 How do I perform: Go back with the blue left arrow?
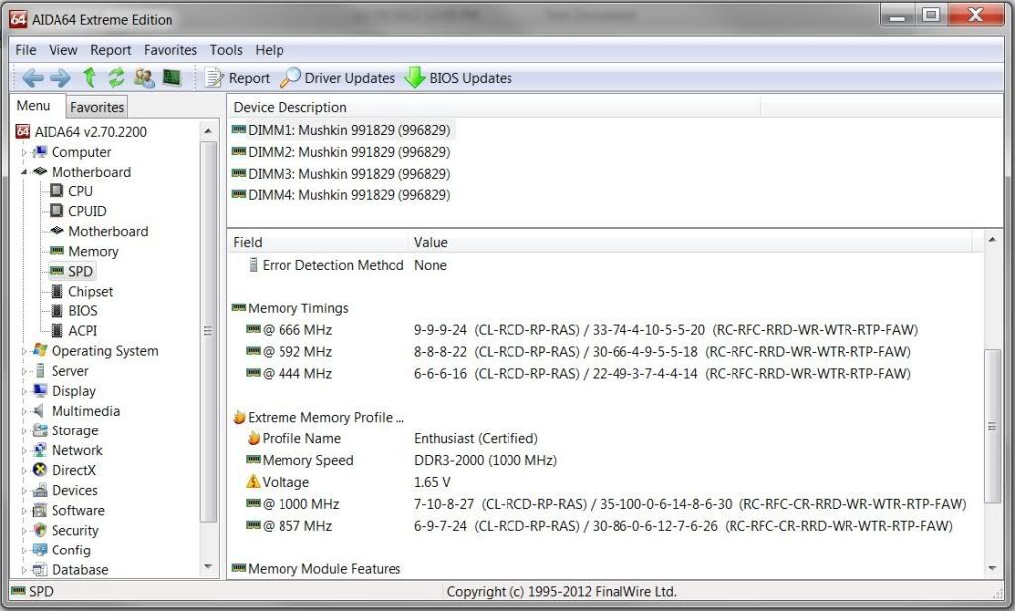pyautogui.click(x=33, y=78)
